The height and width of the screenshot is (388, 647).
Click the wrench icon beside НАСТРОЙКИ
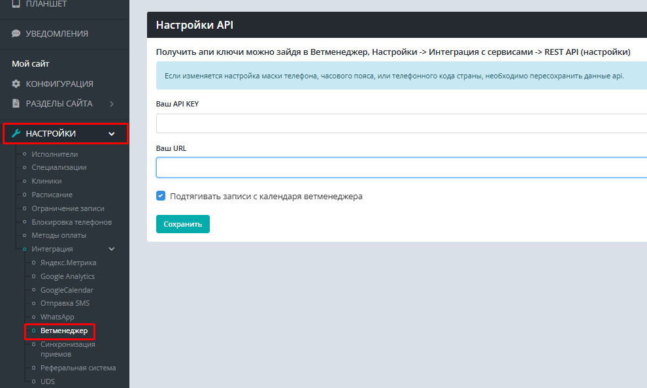tap(16, 133)
